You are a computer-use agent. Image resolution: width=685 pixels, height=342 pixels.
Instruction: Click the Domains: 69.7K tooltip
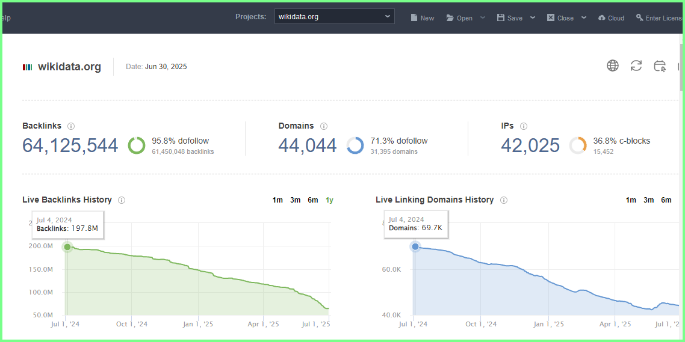click(x=417, y=224)
